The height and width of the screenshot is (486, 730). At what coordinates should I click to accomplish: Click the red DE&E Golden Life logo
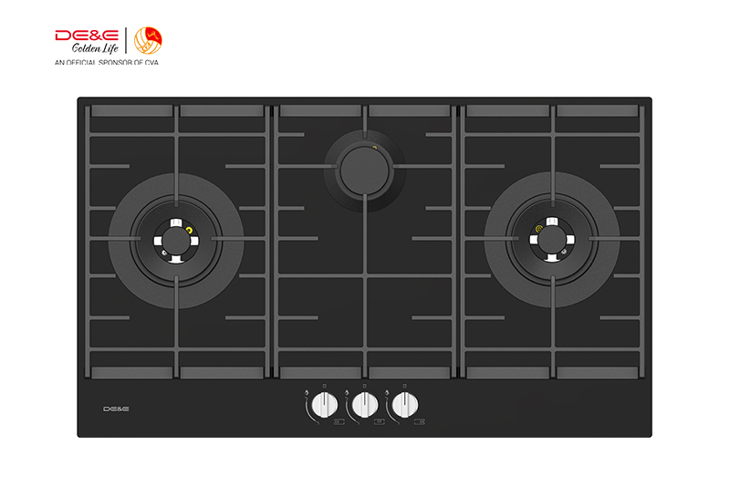[x=87, y=41]
